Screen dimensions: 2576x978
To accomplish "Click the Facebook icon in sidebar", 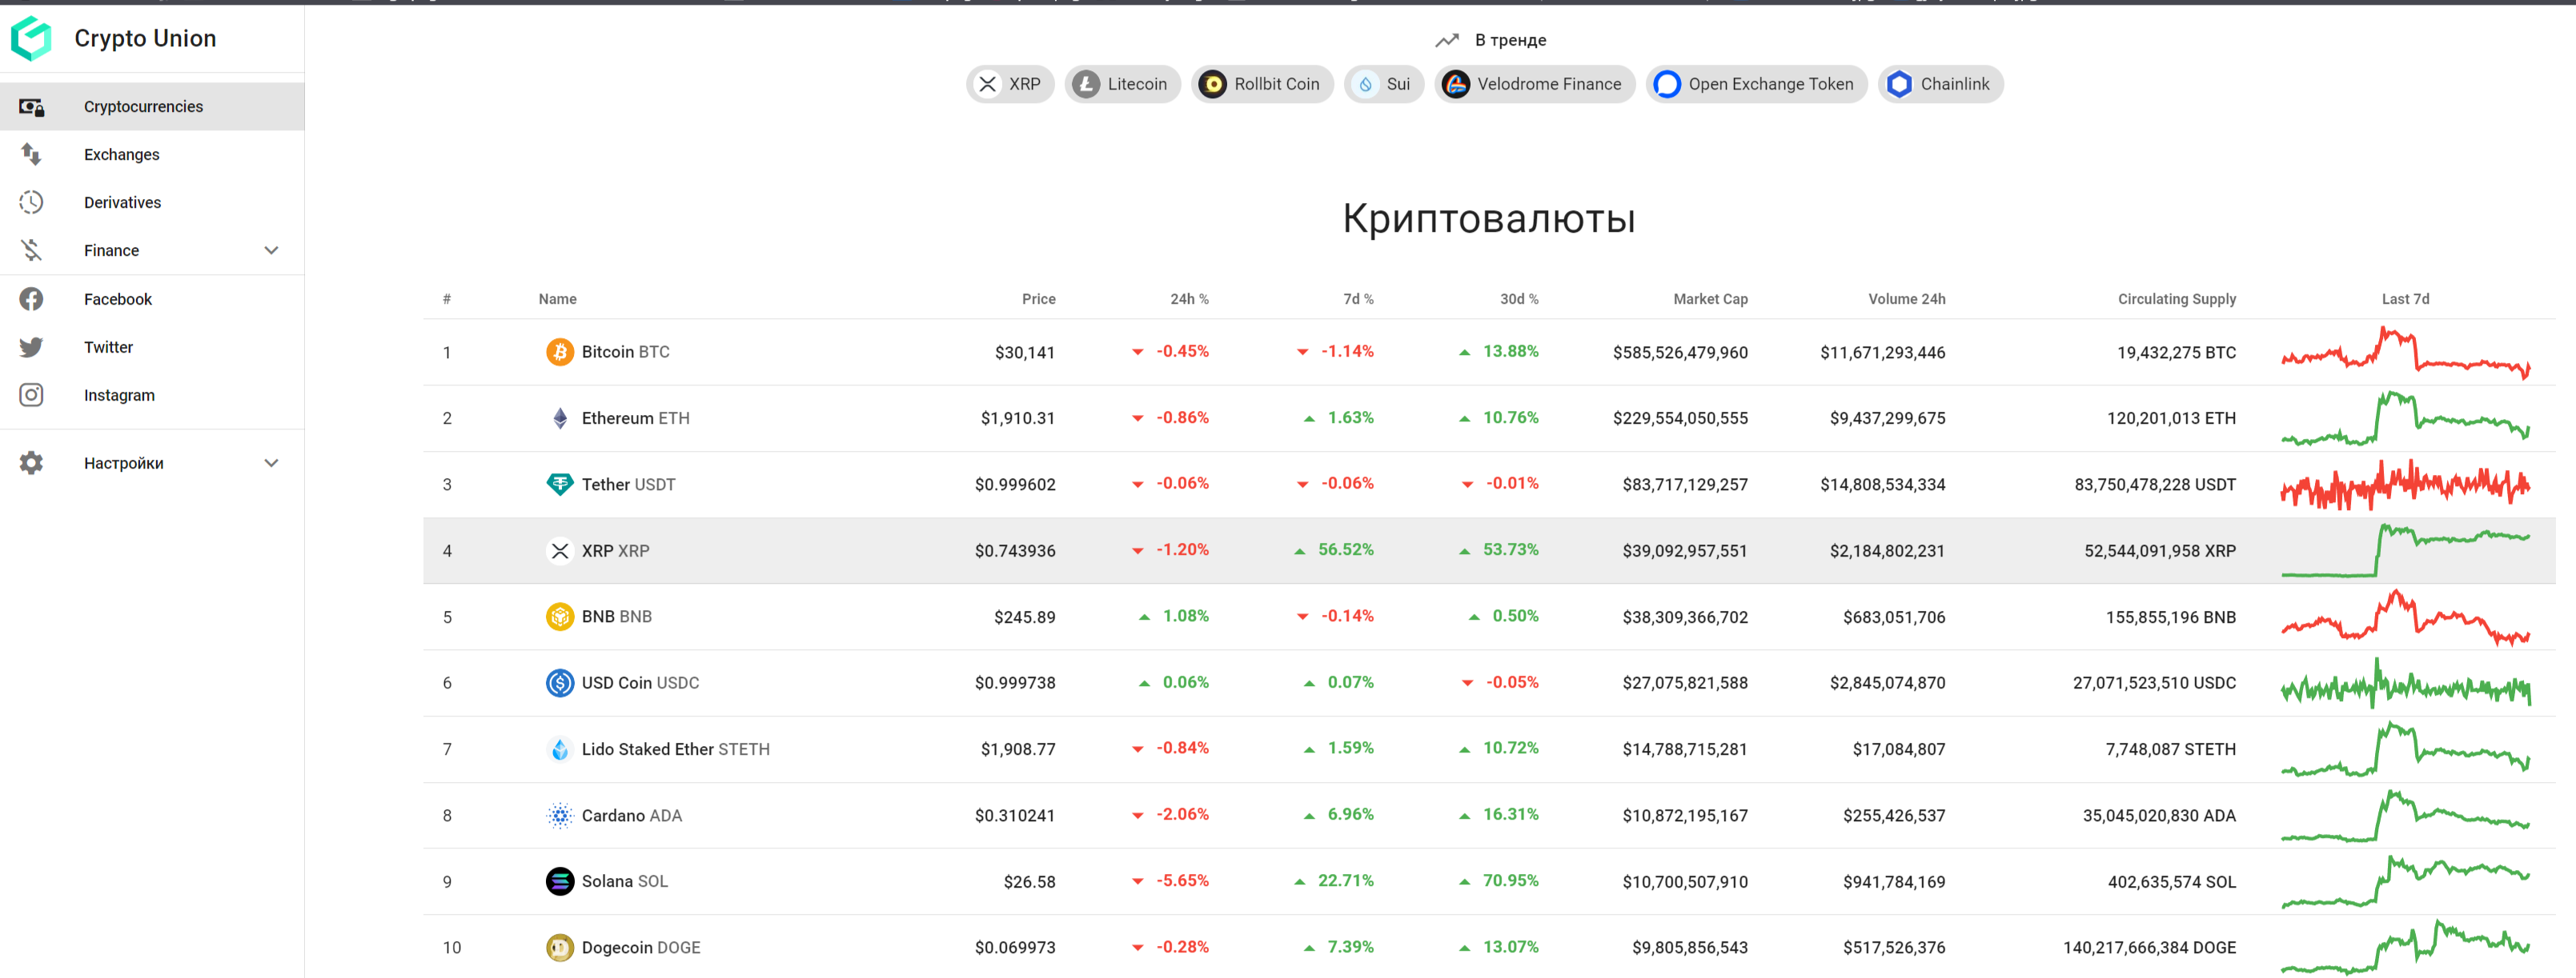I will (31, 299).
